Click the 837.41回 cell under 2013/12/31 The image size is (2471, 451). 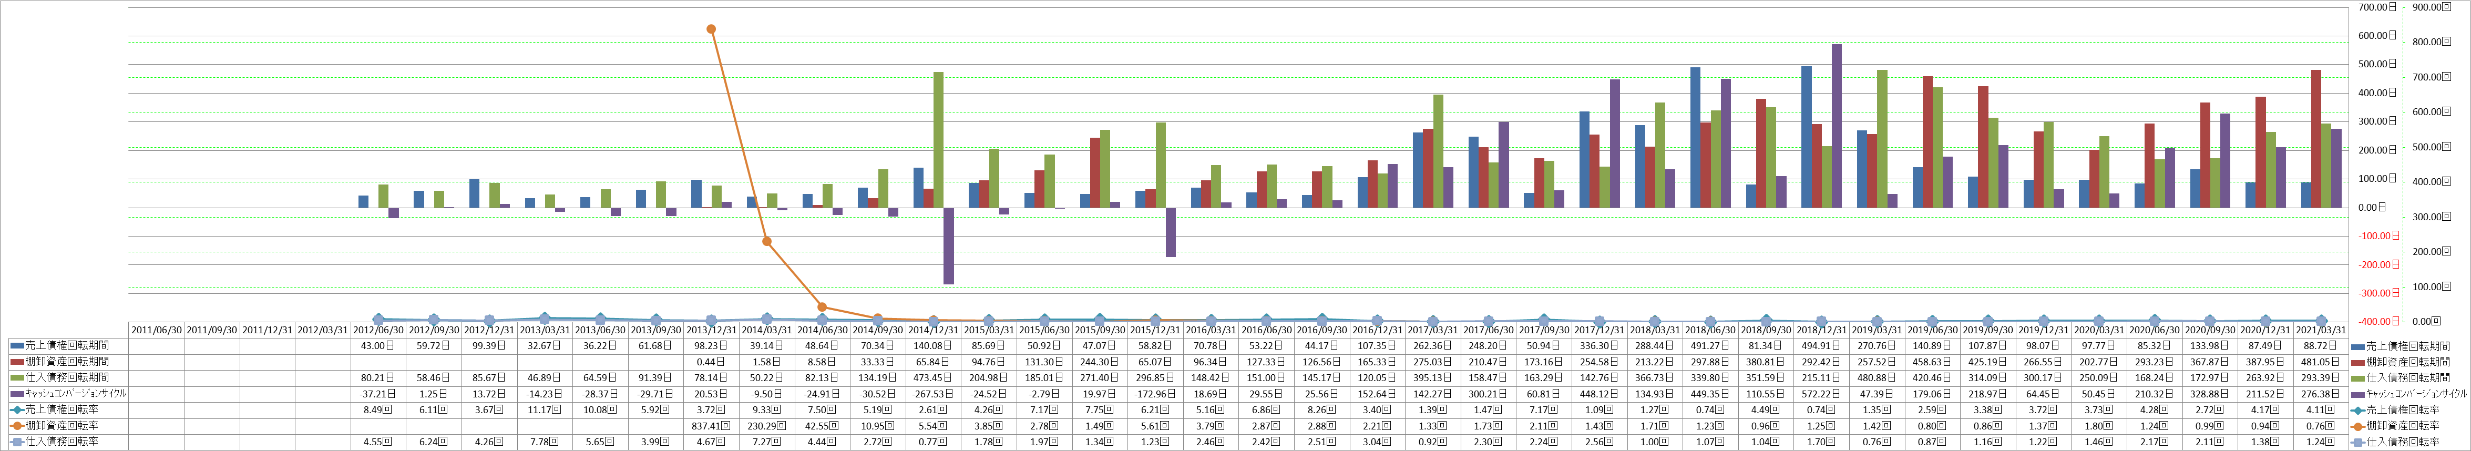pyautogui.click(x=711, y=426)
